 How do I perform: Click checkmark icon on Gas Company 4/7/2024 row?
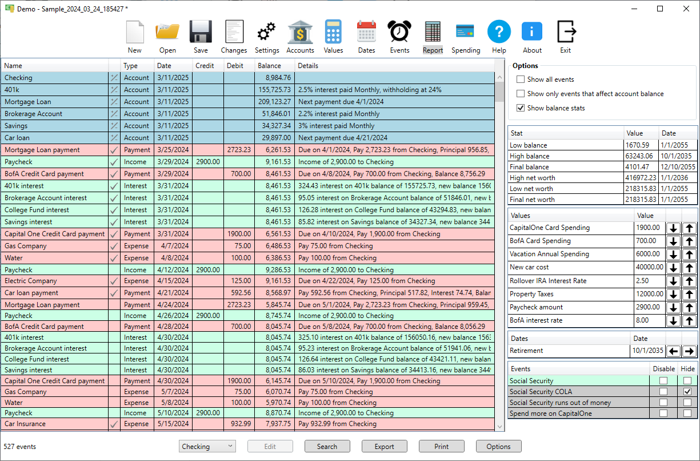114,246
